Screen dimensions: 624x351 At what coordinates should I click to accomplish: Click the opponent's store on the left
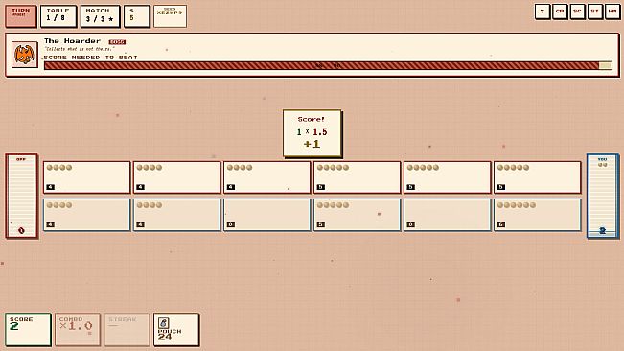21,197
